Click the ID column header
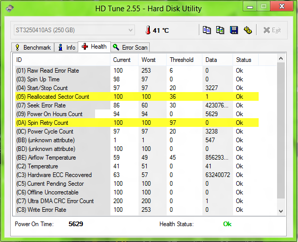This screenshot has height=242, width=298. click(62, 60)
